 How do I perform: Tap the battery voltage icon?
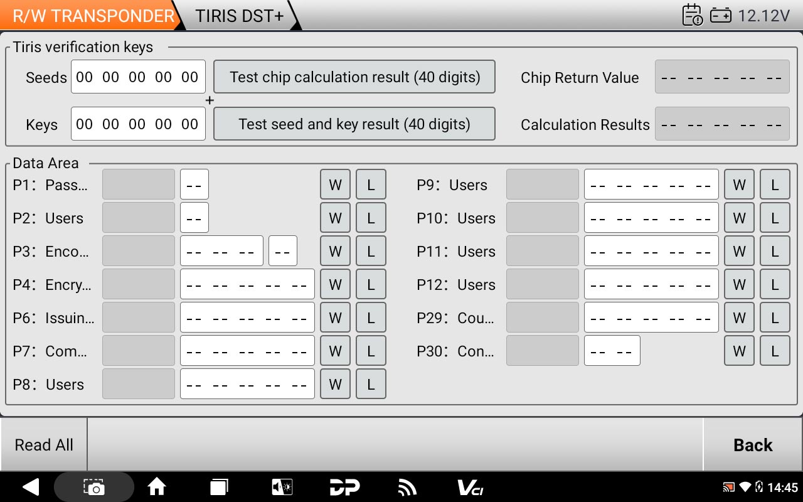[720, 16]
